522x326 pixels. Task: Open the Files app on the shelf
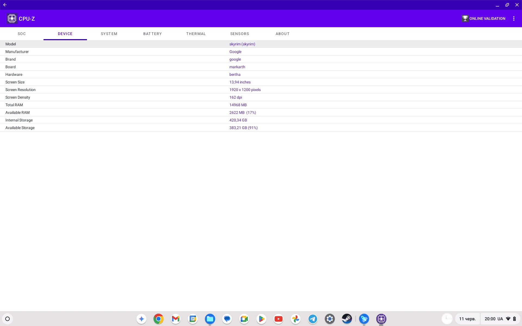click(210, 319)
